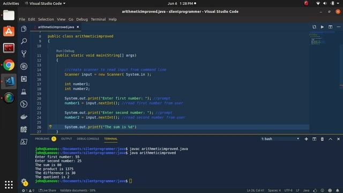The image size is (343, 193).
Task: Open the Docker whale icon in activity bar
Action: click(x=24, y=117)
